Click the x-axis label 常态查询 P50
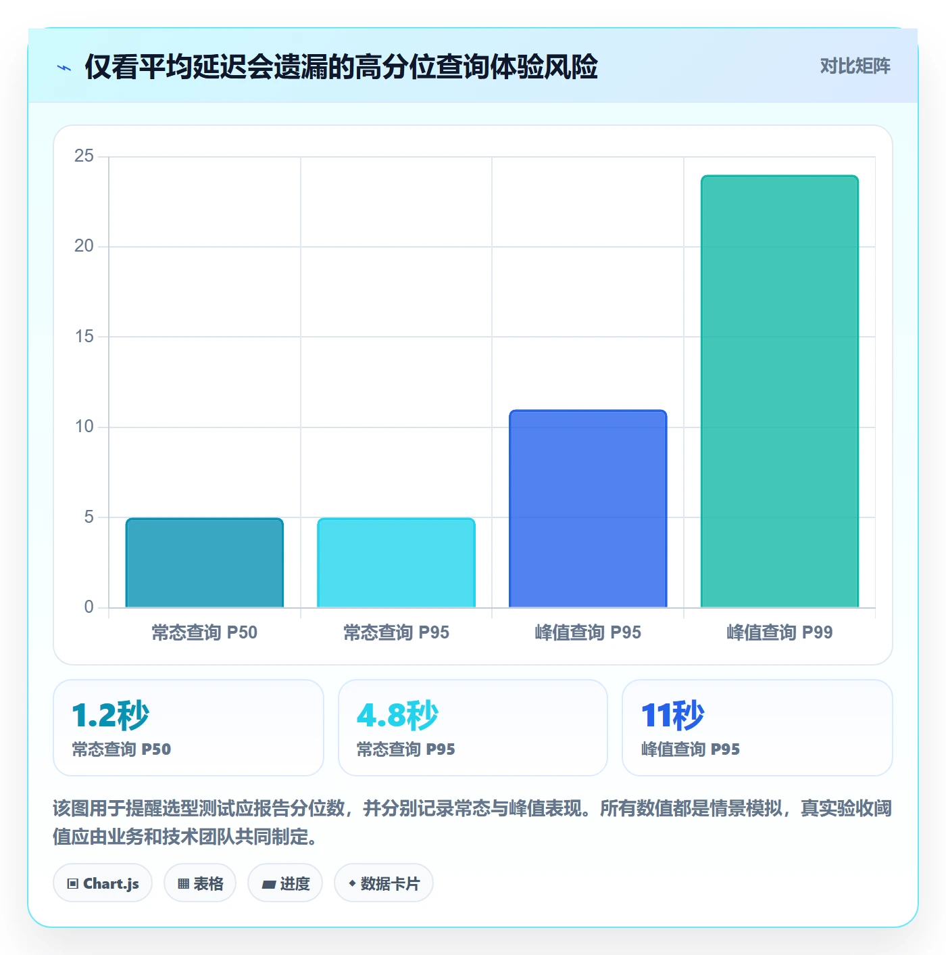The height and width of the screenshot is (955, 946). tap(205, 632)
